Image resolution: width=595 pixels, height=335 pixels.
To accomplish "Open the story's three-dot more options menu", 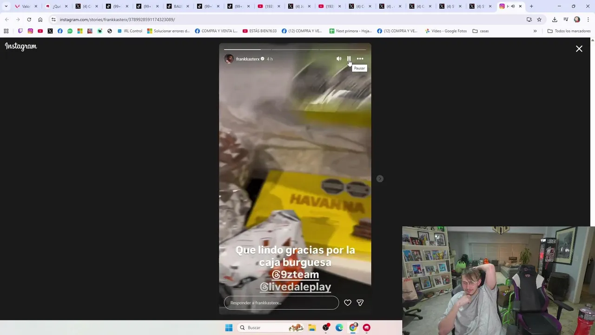I will (x=360, y=59).
